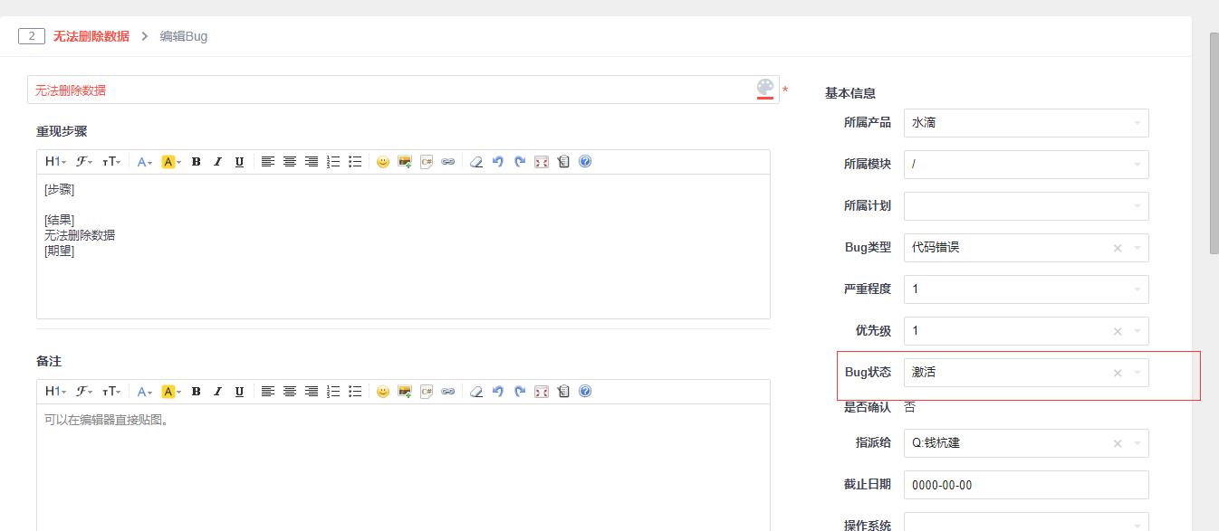Open font size menu in 重现步骤 toolbar
1219x531 pixels.
(x=110, y=162)
